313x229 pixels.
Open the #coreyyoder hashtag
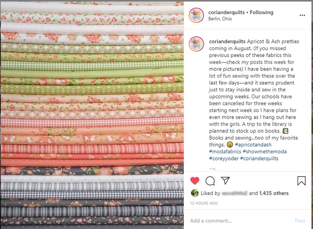[x=224, y=158]
